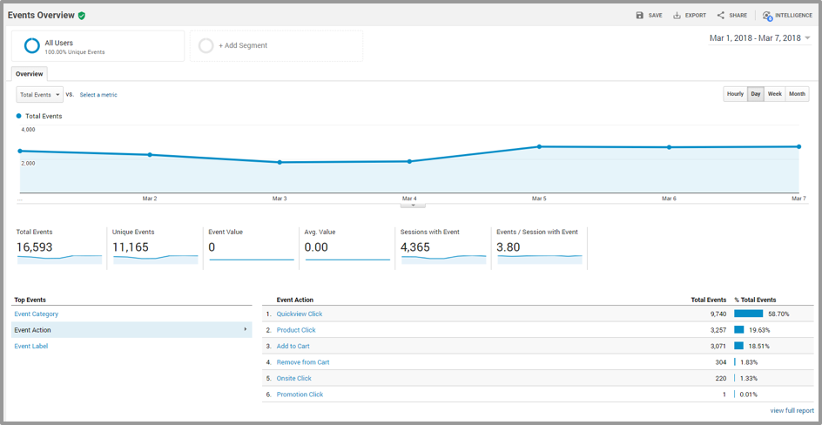822x425 pixels.
Task: Click the view full report link
Action: [x=792, y=410]
